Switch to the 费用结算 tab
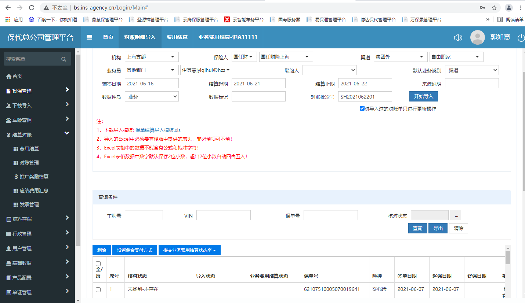525x303 pixels. coord(177,37)
